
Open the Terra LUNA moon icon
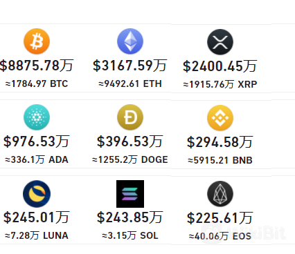[37, 194]
